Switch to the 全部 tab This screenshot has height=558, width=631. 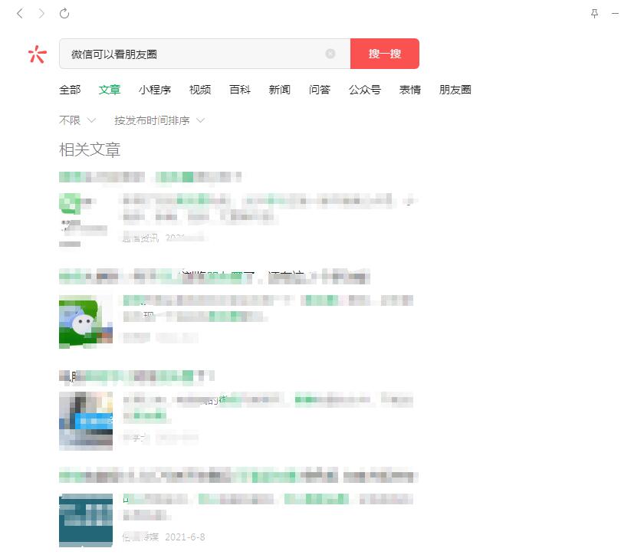tap(71, 90)
